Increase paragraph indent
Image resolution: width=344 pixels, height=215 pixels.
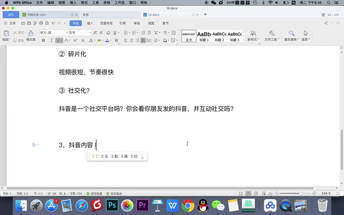149,33
